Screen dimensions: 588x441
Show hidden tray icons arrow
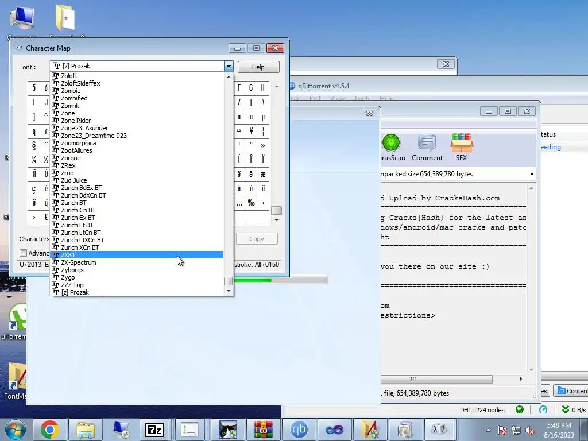pyautogui.click(x=488, y=430)
